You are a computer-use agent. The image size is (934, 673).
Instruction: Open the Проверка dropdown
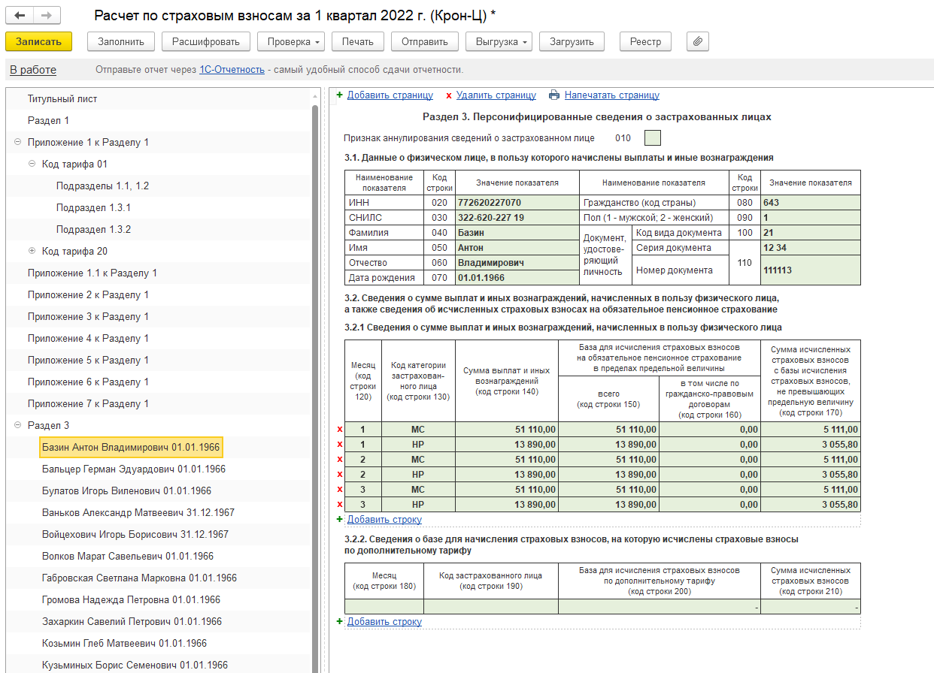point(290,42)
